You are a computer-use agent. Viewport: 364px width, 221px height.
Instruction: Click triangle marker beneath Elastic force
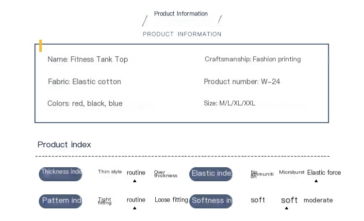pos(316,181)
